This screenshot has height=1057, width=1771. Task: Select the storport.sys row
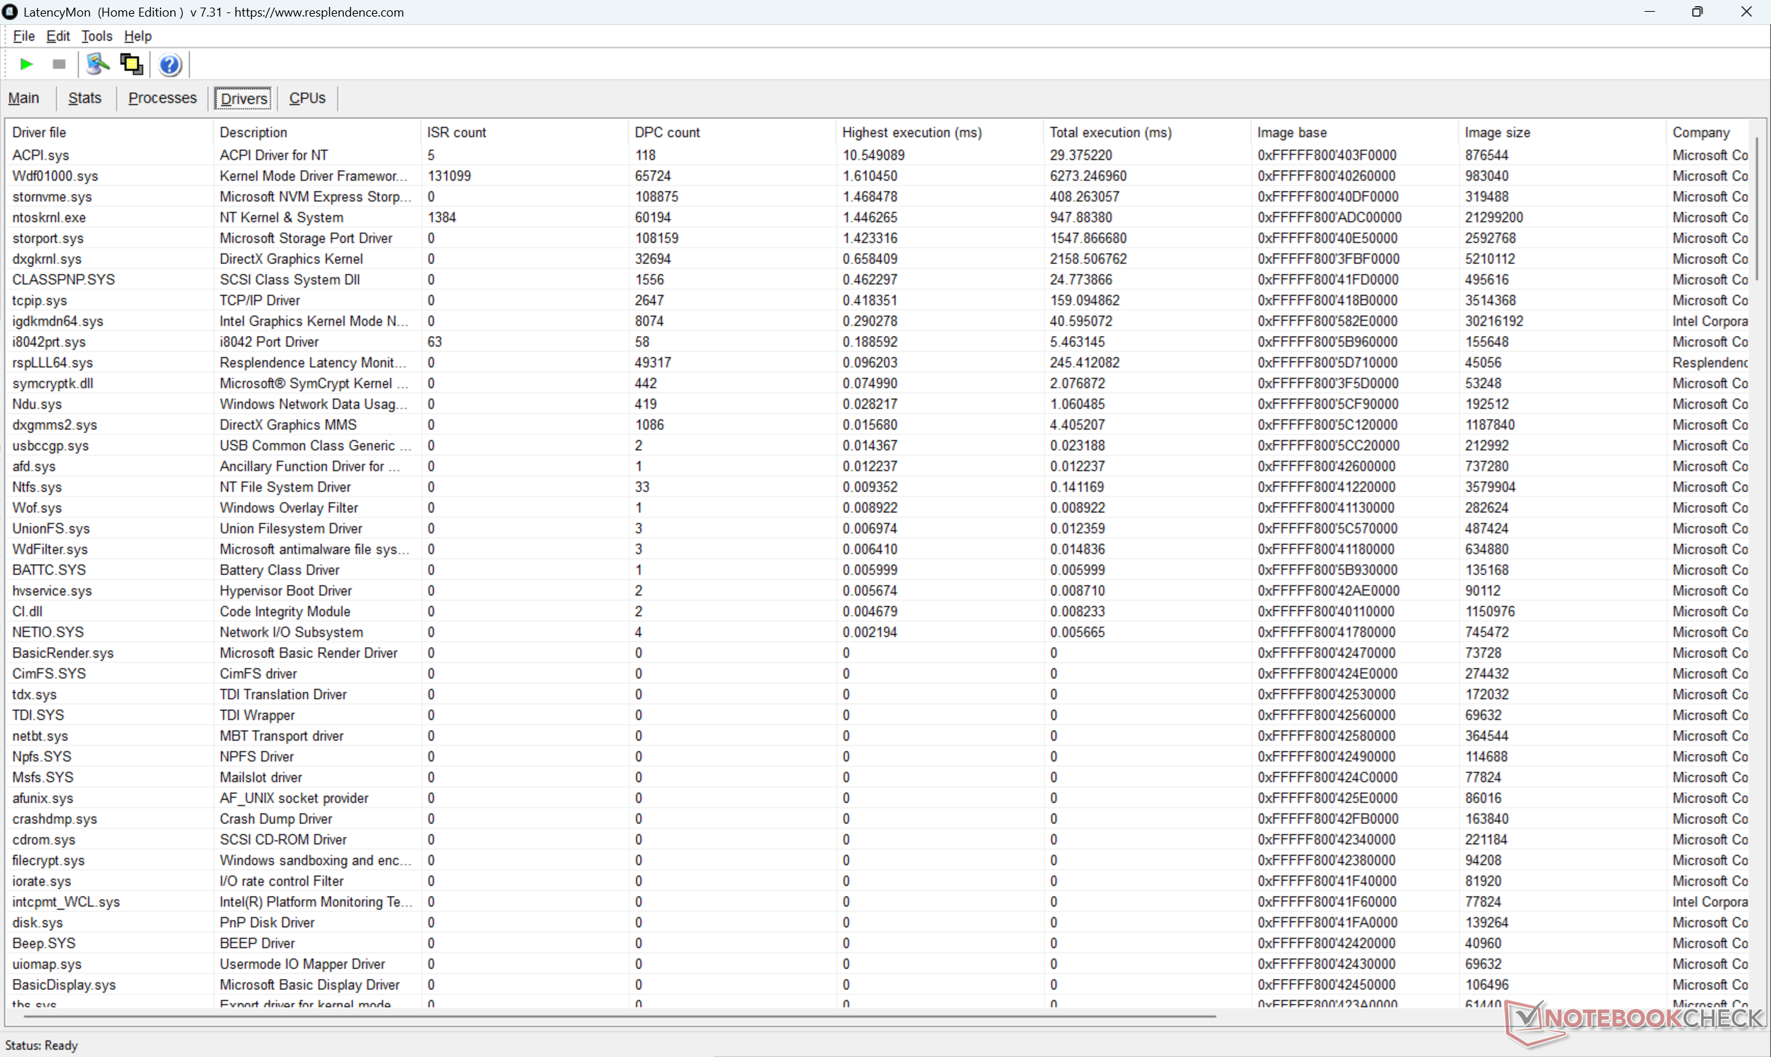[877, 238]
